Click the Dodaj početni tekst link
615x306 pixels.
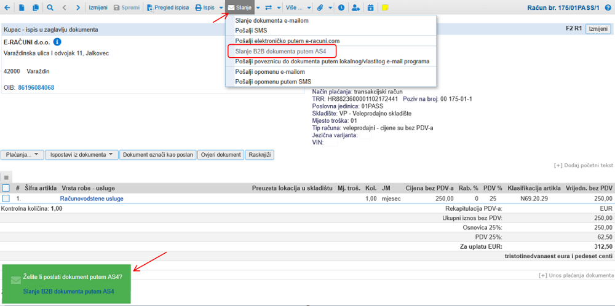(583, 165)
